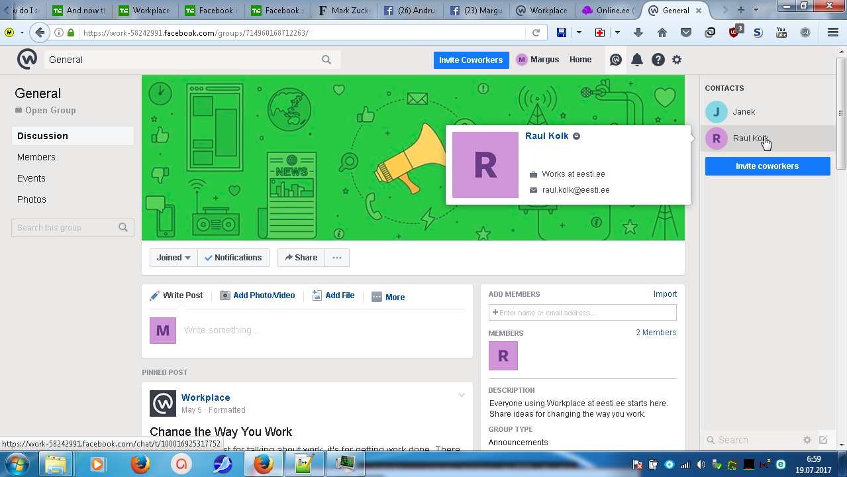The height and width of the screenshot is (477, 847).
Task: Expand the Joined dropdown
Action: point(174,258)
